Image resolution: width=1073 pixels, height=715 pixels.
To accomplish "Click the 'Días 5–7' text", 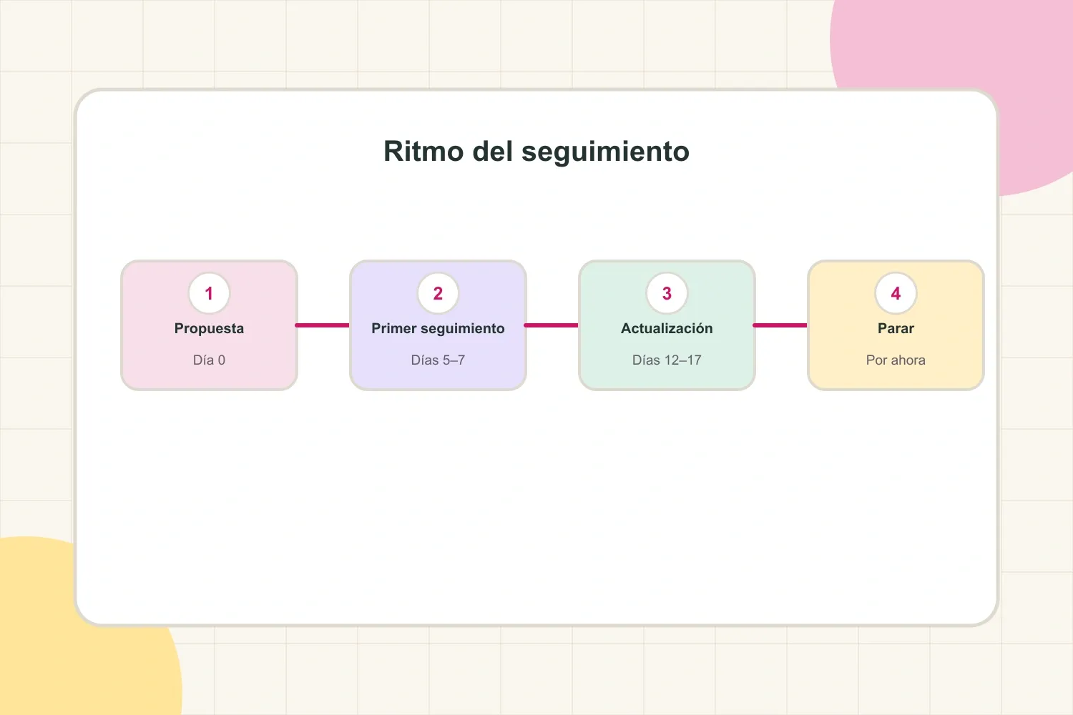I will pos(438,360).
